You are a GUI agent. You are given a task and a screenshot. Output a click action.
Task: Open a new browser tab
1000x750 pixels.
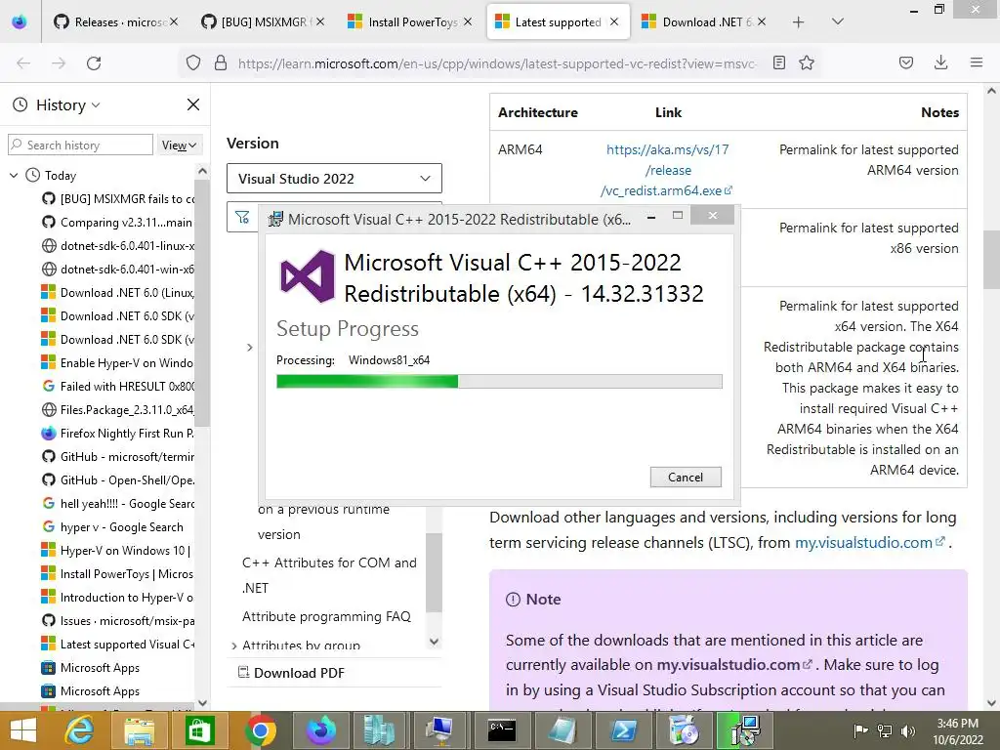798,22
